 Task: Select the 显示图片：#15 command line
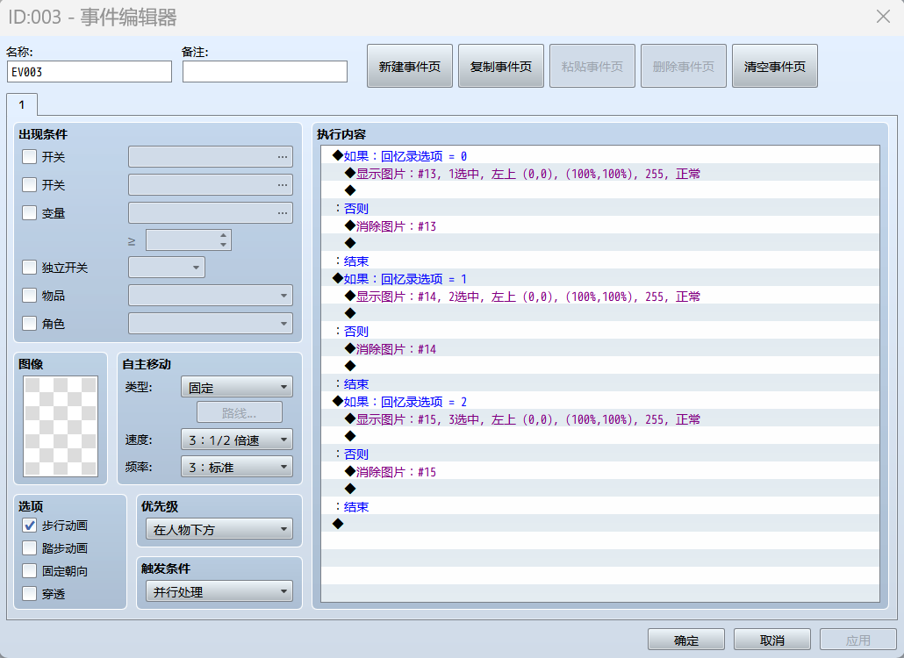[600, 419]
